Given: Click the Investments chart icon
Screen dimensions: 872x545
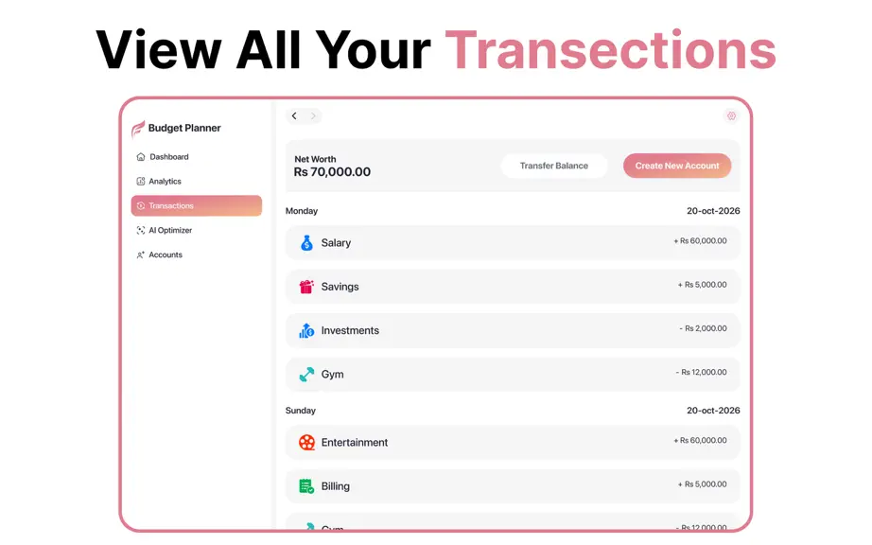Looking at the screenshot, I should point(306,330).
